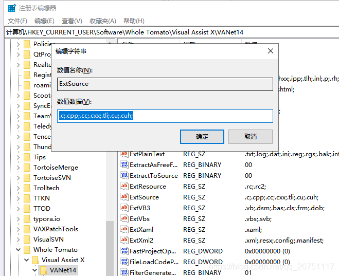This screenshot has height=276, width=339.
Task: Click the ExtXml2 string value icon
Action: coord(124,241)
